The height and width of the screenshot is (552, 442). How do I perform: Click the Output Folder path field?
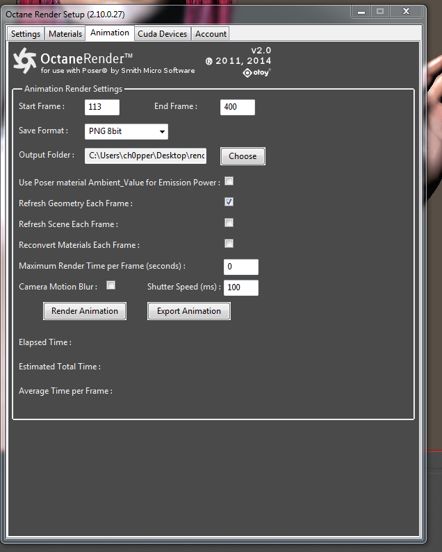(145, 156)
